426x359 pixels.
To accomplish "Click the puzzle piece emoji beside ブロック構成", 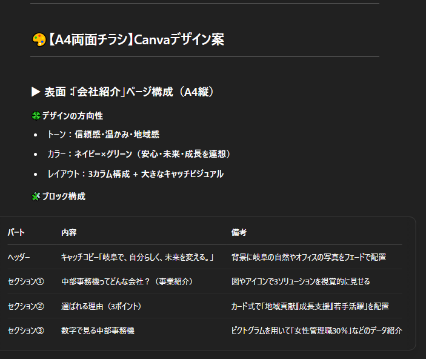I will point(36,196).
